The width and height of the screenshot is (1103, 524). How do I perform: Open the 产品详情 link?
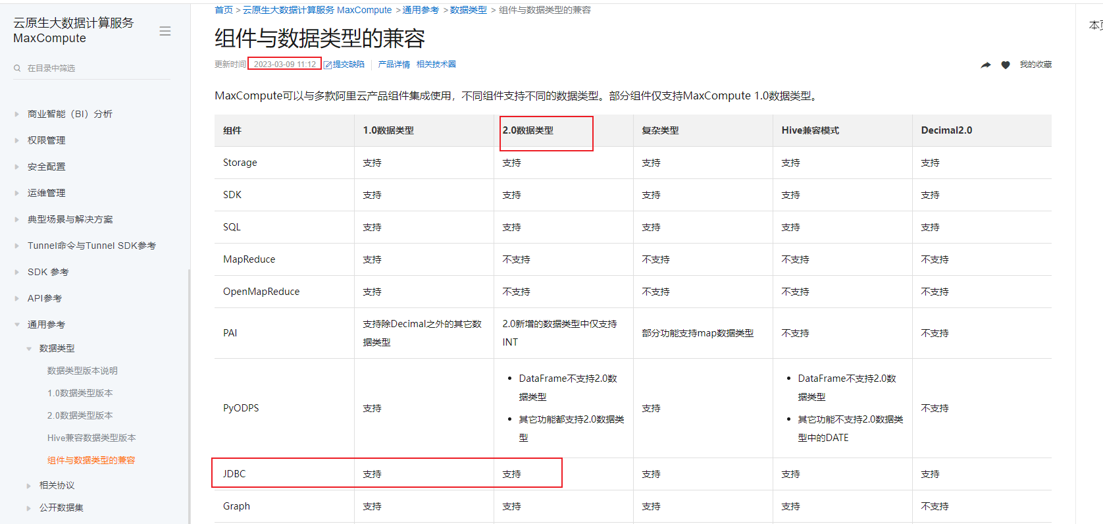(394, 65)
